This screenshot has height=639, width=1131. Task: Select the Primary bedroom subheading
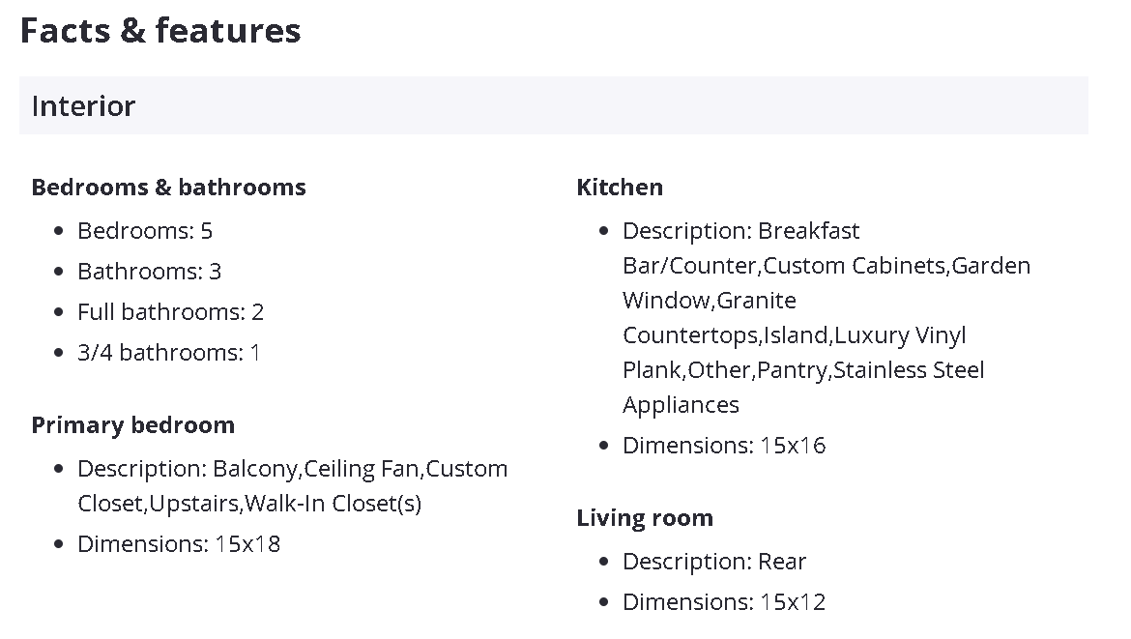(132, 424)
